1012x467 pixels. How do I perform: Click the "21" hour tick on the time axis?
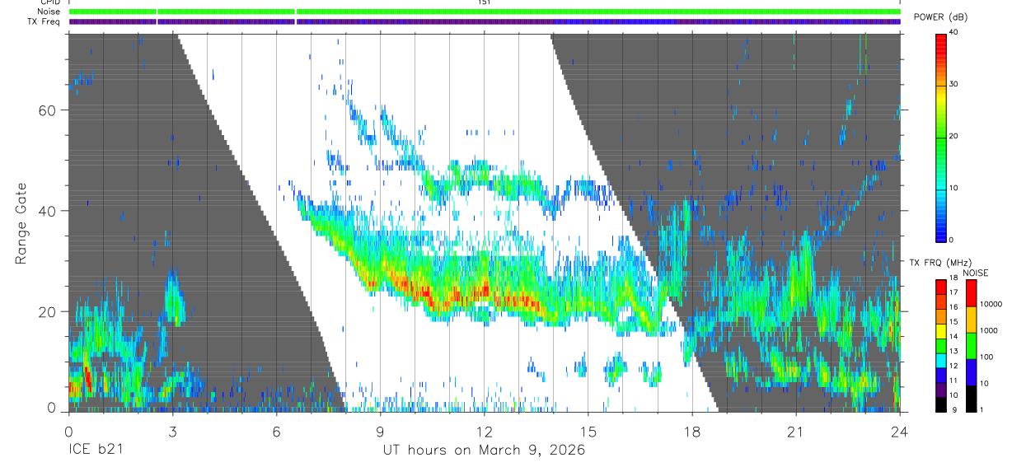795,432
